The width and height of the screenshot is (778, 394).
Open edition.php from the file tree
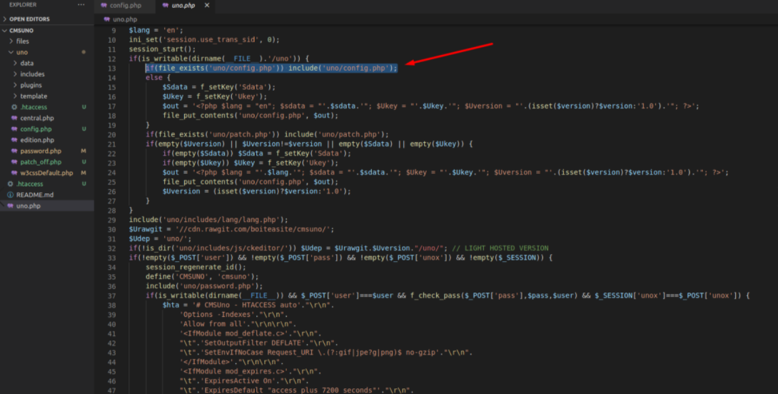point(37,140)
